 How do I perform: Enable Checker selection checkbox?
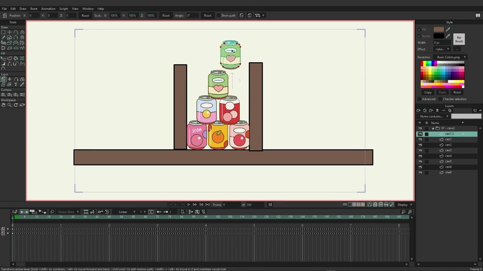click(x=440, y=99)
